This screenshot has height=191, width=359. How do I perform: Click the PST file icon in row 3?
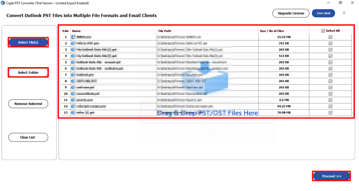point(73,49)
